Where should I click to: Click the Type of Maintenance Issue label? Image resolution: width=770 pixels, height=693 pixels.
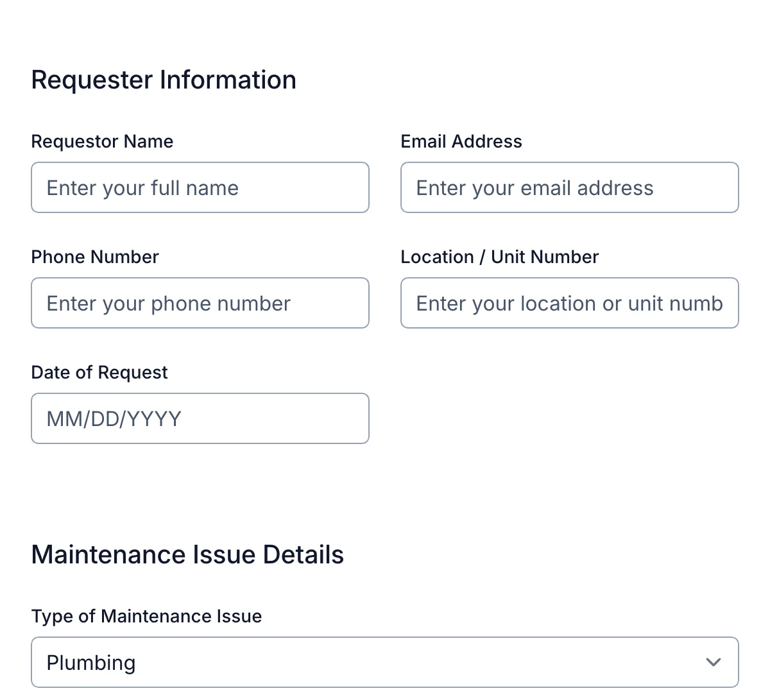coord(146,616)
